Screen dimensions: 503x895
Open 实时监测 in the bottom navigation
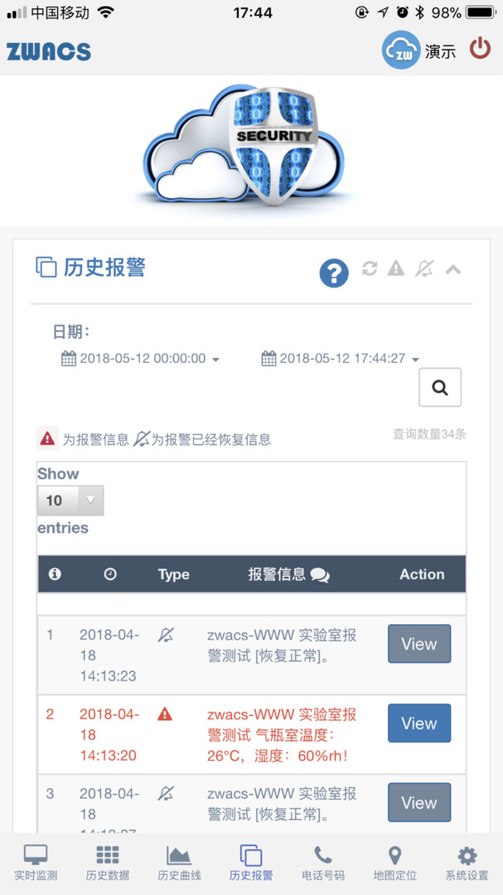tap(35, 862)
